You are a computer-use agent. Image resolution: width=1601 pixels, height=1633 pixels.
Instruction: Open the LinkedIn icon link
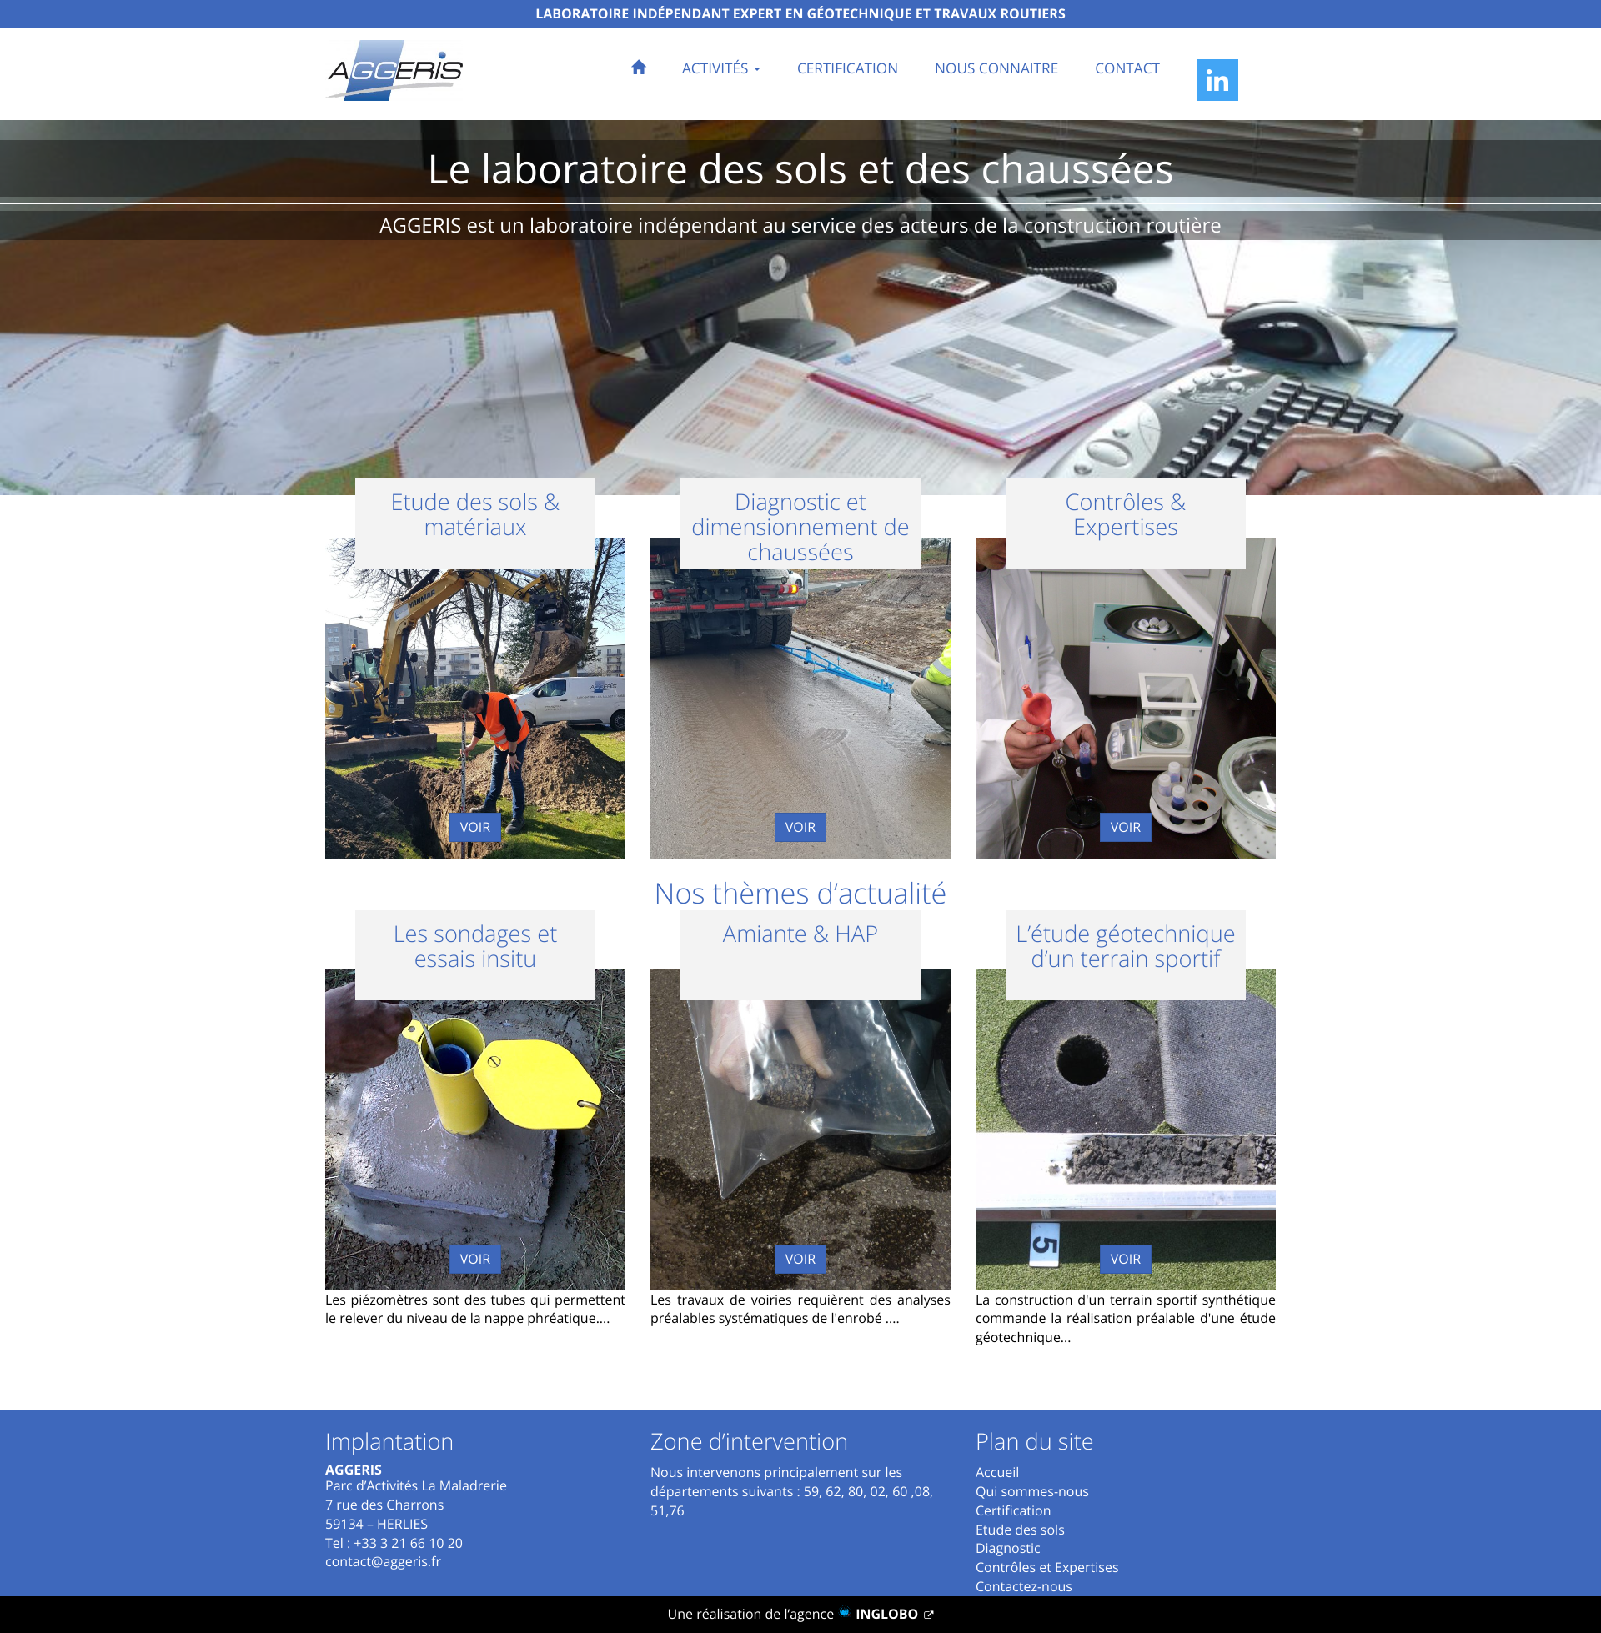point(1217,80)
